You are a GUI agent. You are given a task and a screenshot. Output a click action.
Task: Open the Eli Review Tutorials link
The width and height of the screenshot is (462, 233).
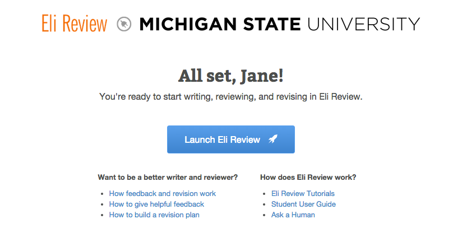click(x=303, y=194)
